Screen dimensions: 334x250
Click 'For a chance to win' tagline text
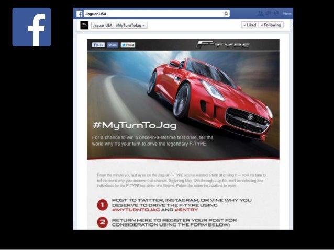click(152, 140)
